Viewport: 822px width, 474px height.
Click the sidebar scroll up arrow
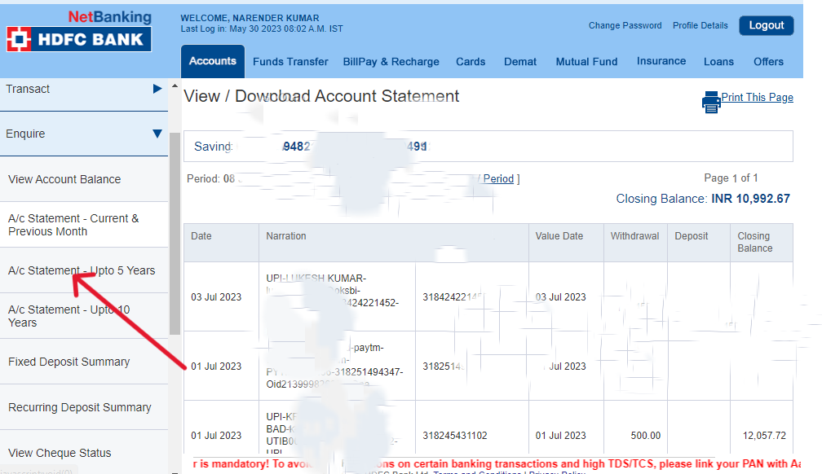point(175,86)
